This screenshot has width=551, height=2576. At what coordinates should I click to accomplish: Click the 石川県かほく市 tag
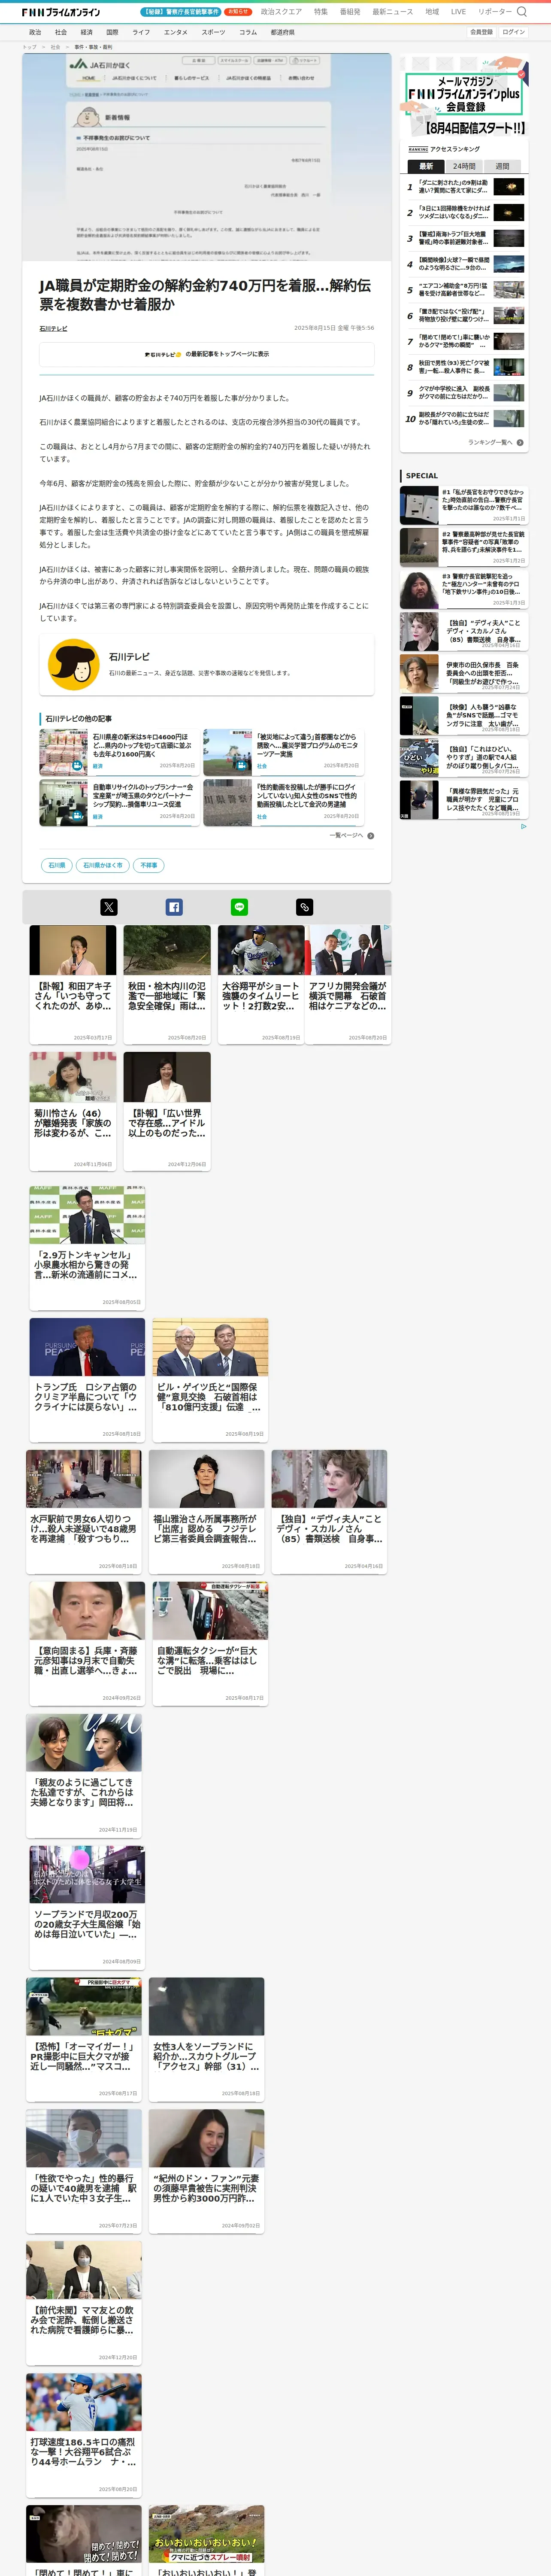pyautogui.click(x=103, y=865)
